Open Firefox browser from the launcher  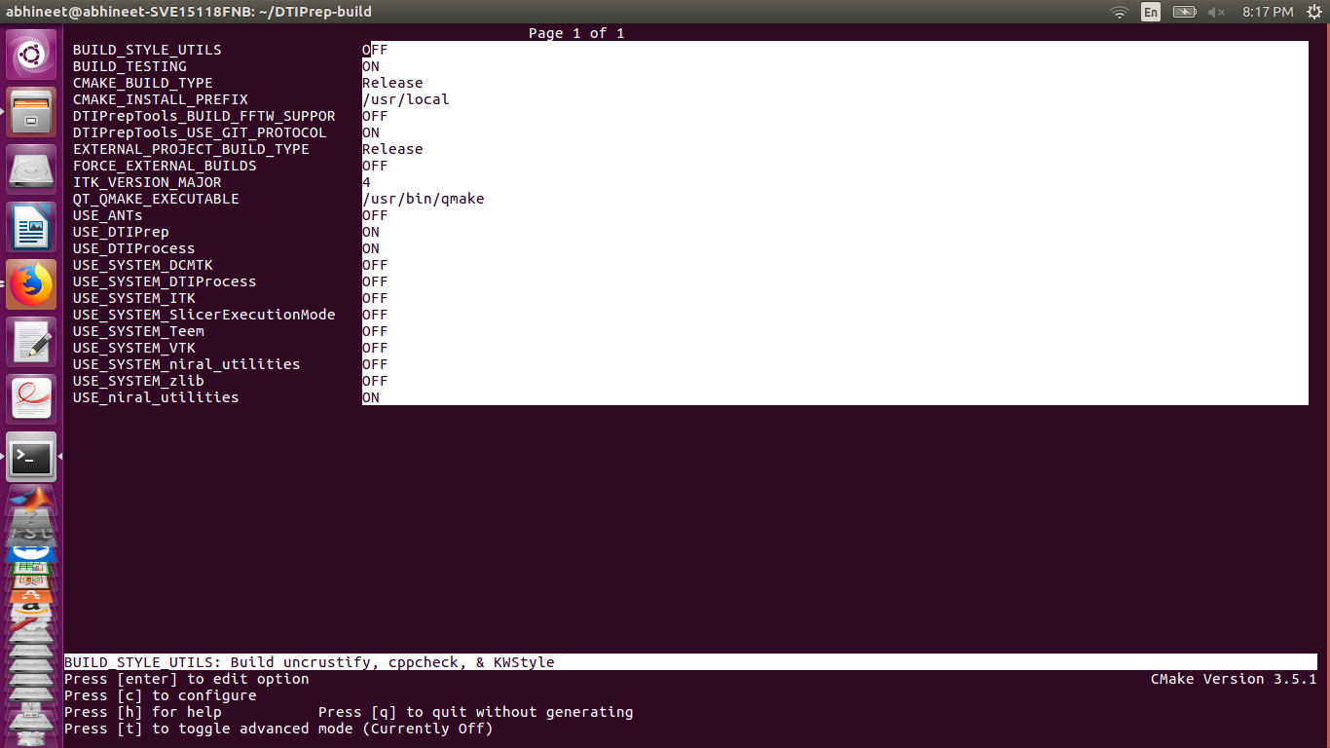31,285
